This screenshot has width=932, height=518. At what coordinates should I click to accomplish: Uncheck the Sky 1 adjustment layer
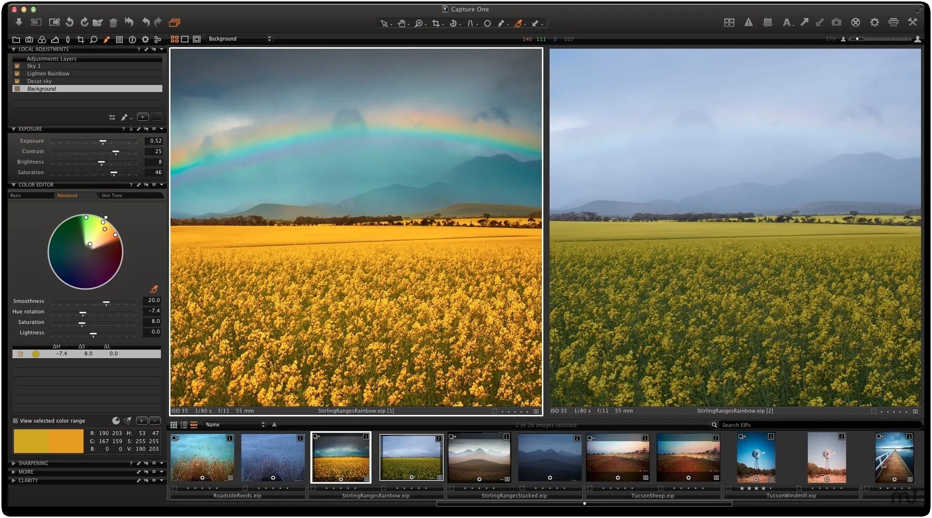[17, 66]
